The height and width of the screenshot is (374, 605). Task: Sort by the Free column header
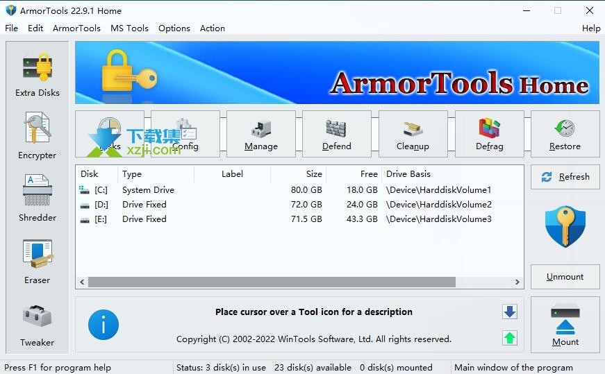tap(354, 174)
